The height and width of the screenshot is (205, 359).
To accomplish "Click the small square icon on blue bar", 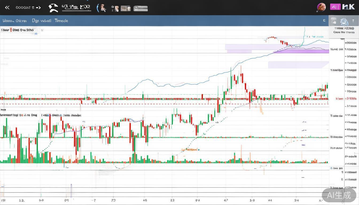I will [324, 20].
